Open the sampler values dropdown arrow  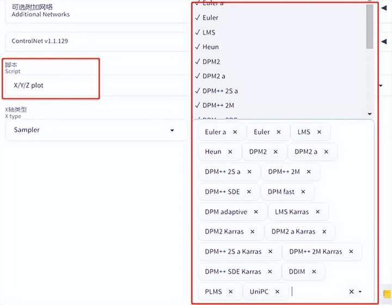coord(360,291)
